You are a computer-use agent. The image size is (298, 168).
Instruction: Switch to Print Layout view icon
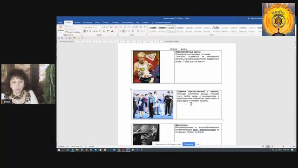[268, 146]
